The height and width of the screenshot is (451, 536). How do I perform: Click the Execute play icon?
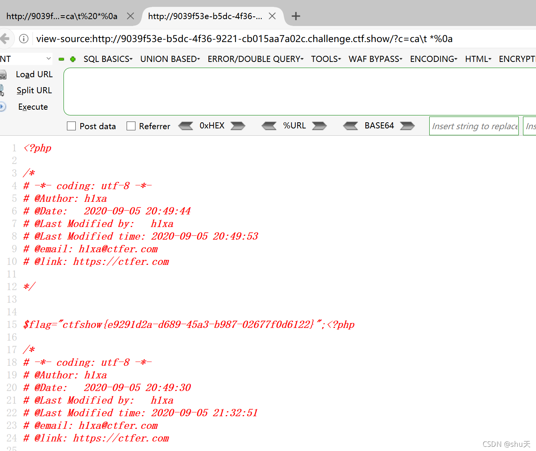coord(3,107)
